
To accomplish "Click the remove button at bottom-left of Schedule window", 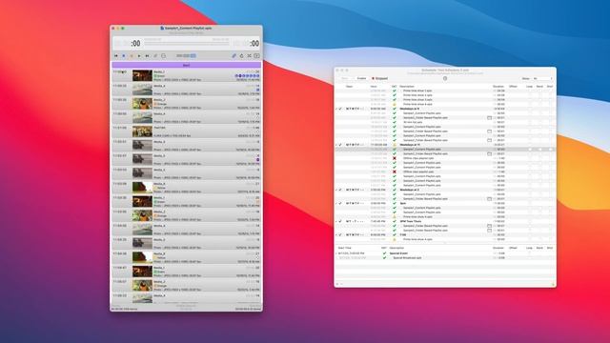I will coord(341,284).
